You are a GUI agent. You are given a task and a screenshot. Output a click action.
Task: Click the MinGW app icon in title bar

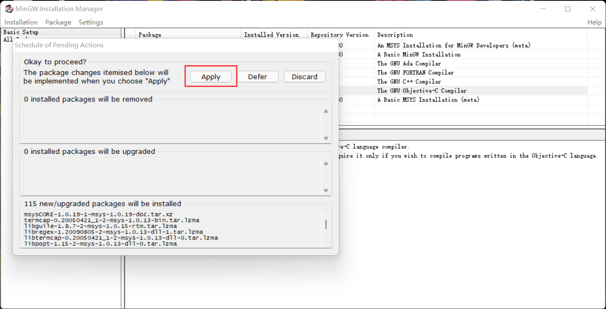[9, 9]
